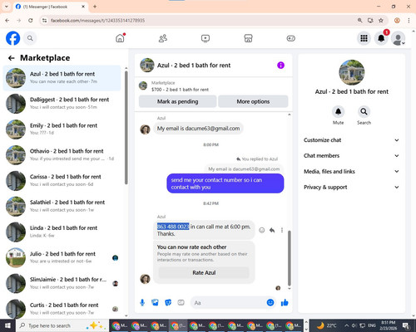Open more options for Azul's message
The height and width of the screenshot is (332, 416).
tap(282, 230)
